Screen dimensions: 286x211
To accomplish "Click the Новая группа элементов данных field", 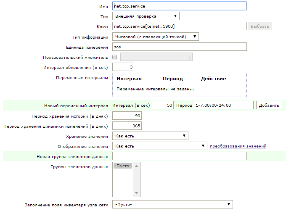I will (179, 156).
